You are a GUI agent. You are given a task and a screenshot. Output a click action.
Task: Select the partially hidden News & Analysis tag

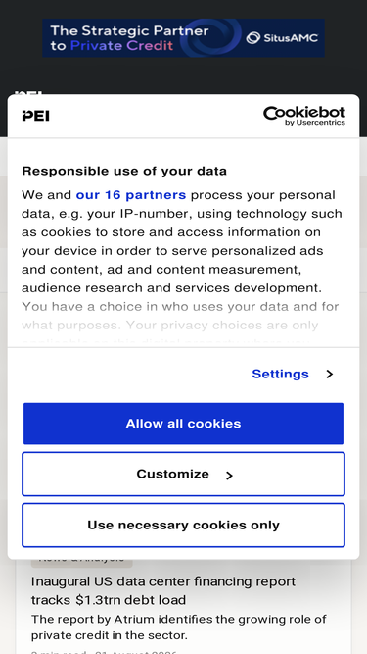click(81, 562)
